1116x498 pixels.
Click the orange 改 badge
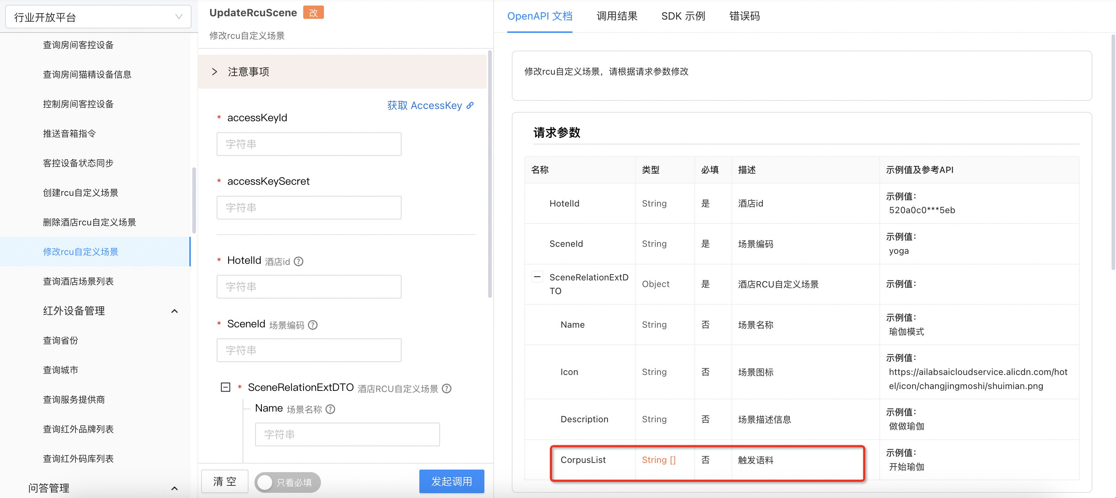pos(313,13)
